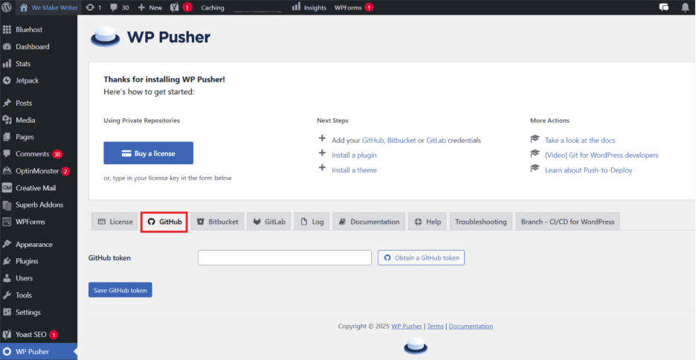Screen dimensions: 696x360
Task: Open Insights in the admin bar
Action: (x=309, y=7)
